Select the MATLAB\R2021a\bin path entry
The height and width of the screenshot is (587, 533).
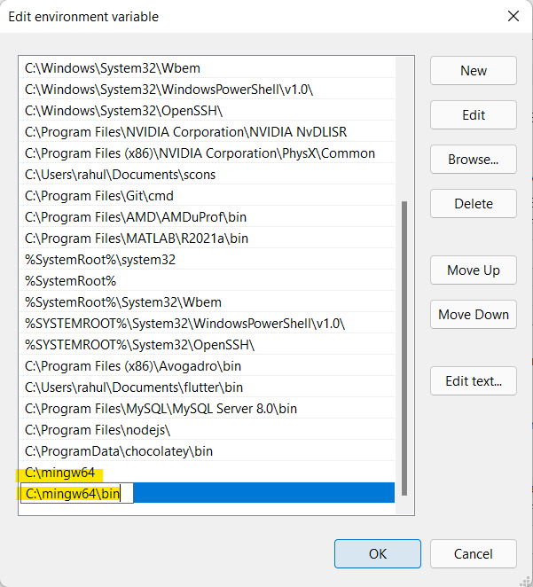137,239
